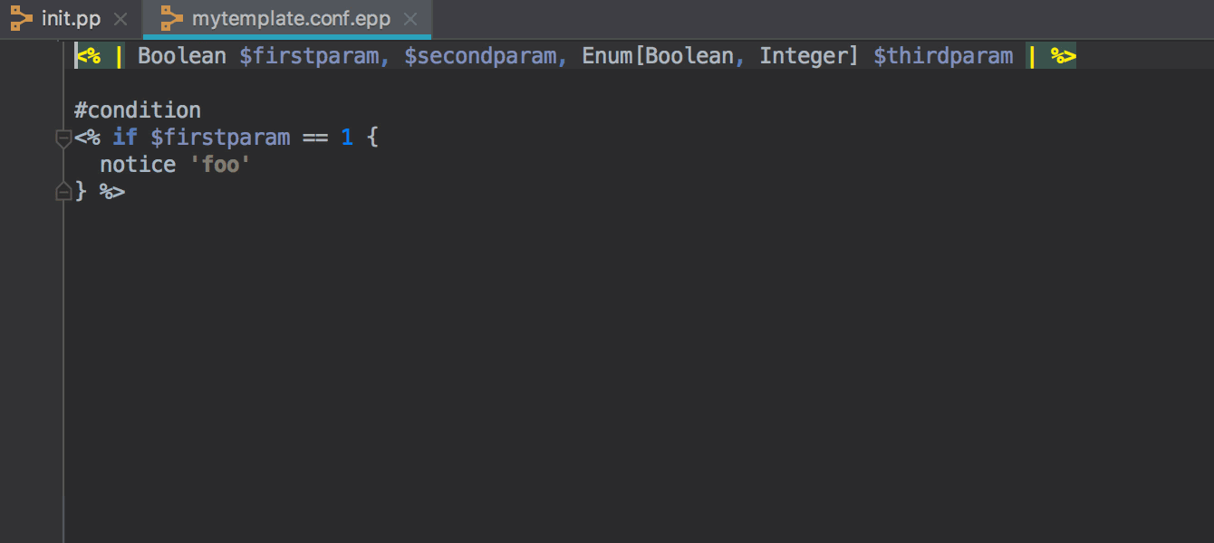
Task: Click the notice function call
Action: pos(138,165)
